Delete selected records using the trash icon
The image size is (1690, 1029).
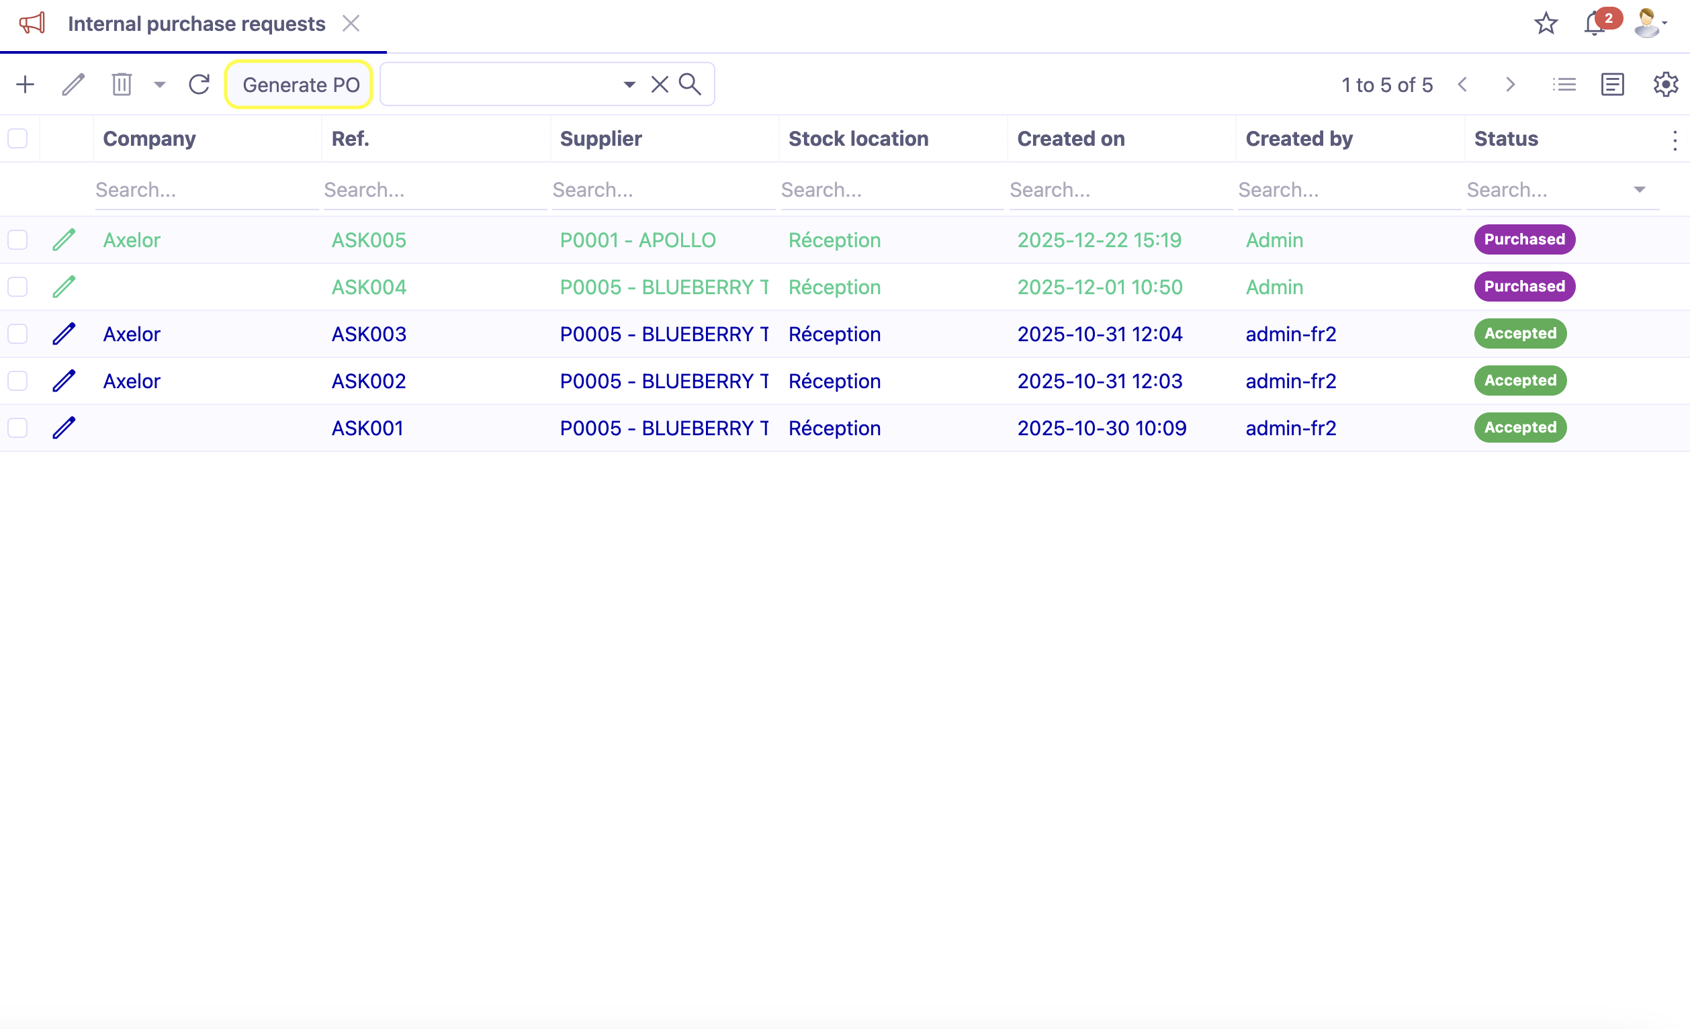point(122,84)
